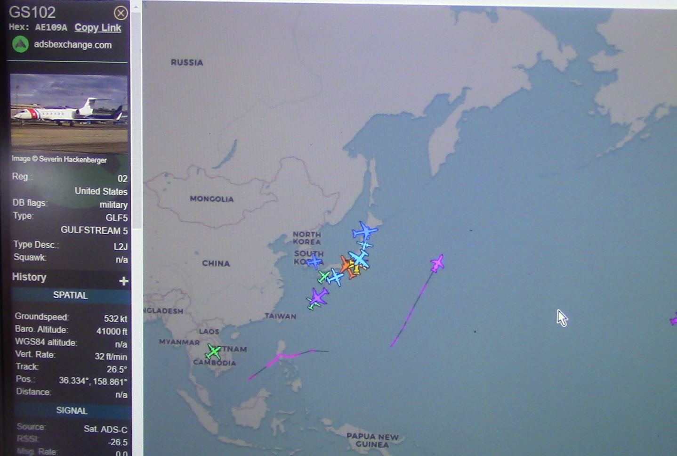The height and width of the screenshot is (456, 677).
Task: Click the position value 36.334°, 158.861°
Action: pos(93,381)
